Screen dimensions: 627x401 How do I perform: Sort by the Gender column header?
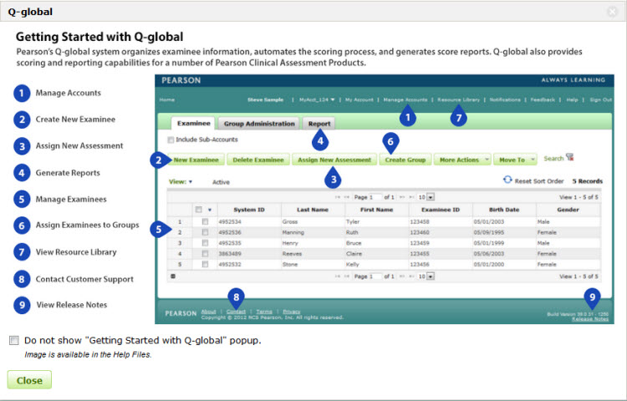click(x=568, y=210)
